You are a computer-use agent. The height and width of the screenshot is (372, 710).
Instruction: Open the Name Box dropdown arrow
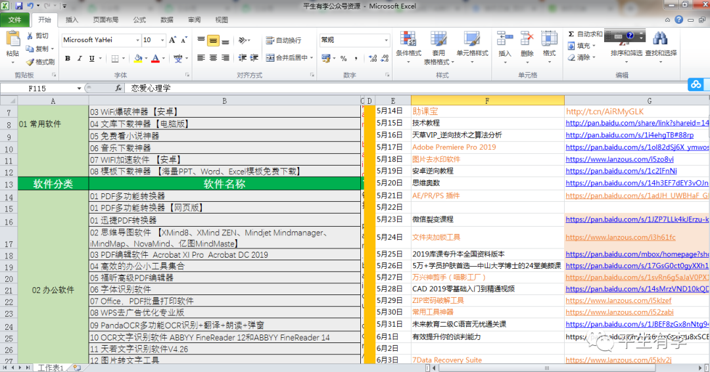(79, 88)
